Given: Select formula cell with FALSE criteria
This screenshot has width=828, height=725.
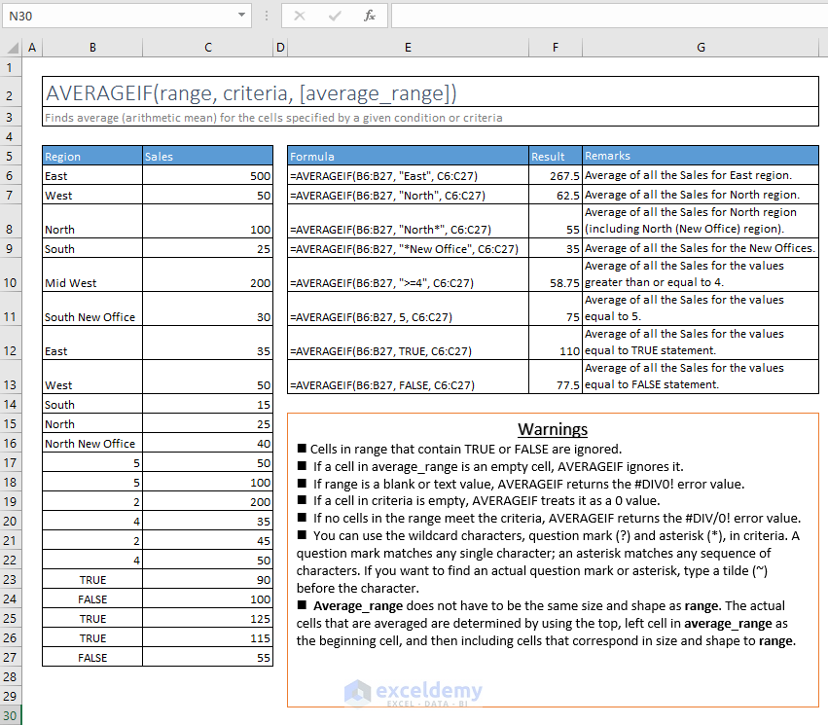Looking at the screenshot, I should tap(408, 377).
